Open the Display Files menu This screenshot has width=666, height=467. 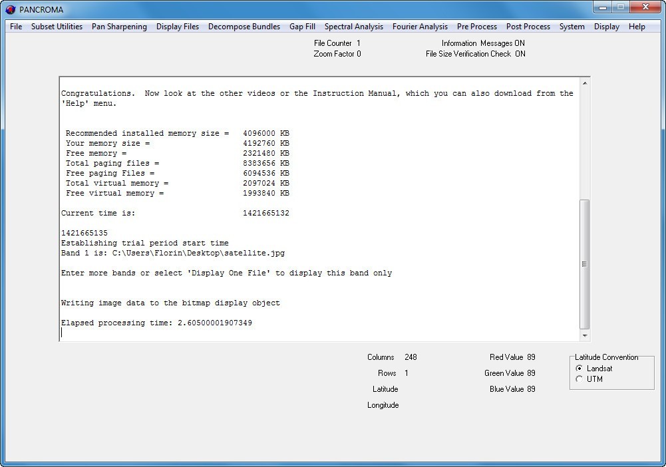(178, 27)
